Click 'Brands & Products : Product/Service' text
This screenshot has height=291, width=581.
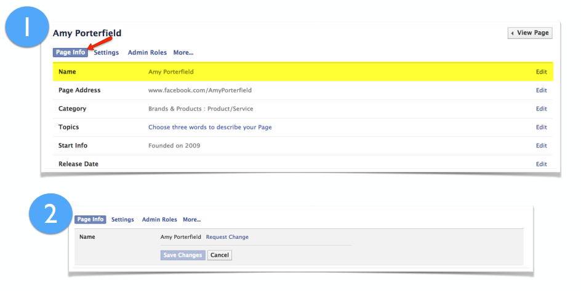(x=201, y=109)
